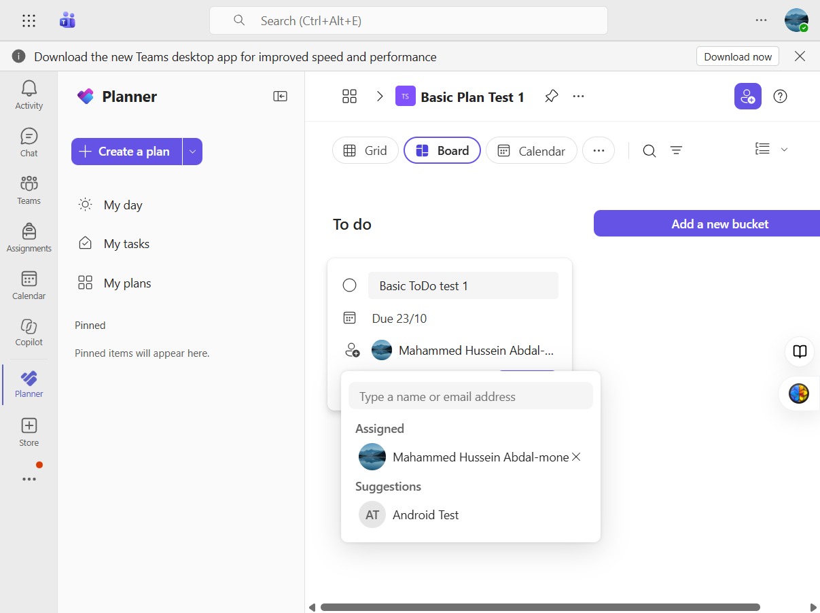Open the help question mark icon

pyautogui.click(x=781, y=97)
